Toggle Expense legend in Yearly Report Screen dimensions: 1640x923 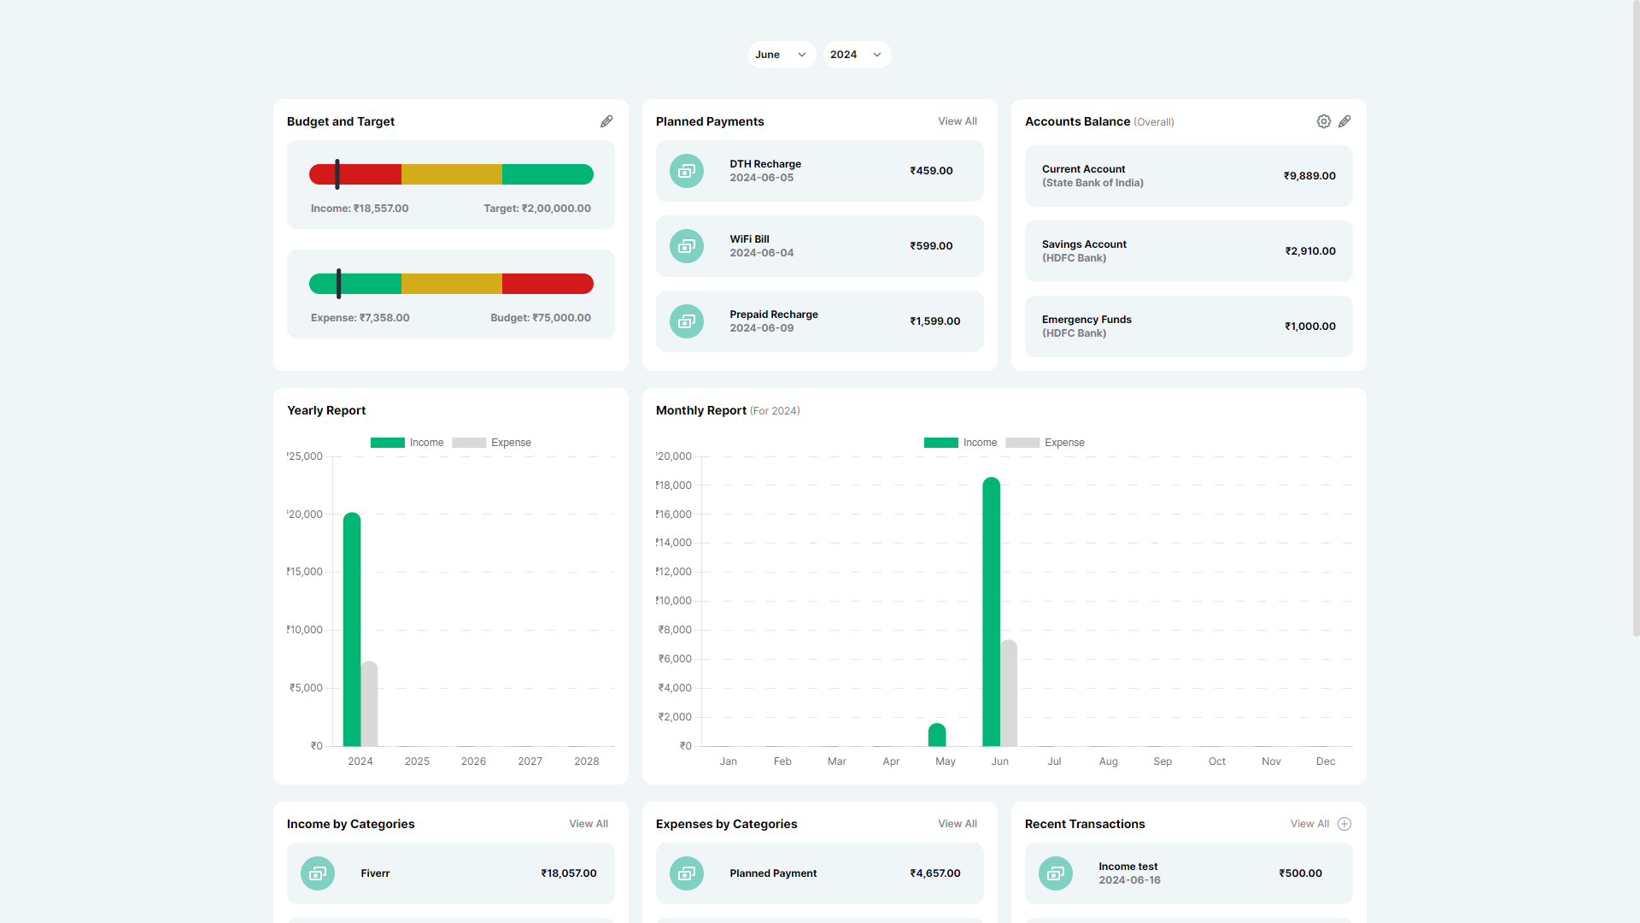click(492, 443)
